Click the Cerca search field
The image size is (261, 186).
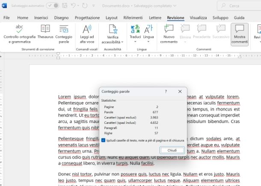tap(239, 6)
